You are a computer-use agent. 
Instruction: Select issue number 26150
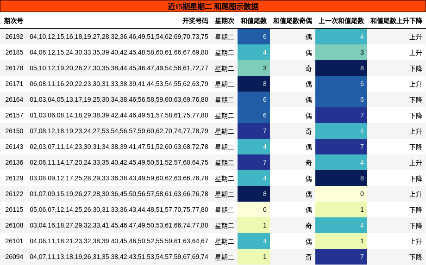click(14, 131)
